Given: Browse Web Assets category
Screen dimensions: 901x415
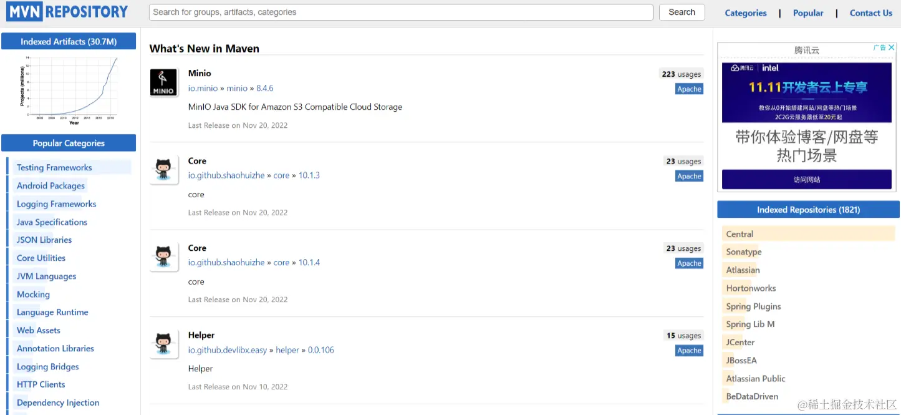Looking at the screenshot, I should 39,330.
